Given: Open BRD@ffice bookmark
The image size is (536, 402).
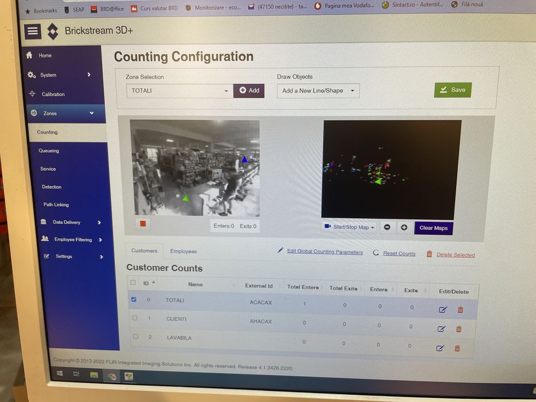Looking at the screenshot, I should [x=107, y=9].
